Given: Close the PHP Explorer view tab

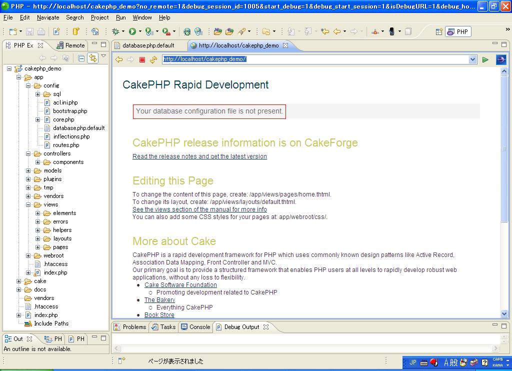Looking at the screenshot, I should coord(40,45).
